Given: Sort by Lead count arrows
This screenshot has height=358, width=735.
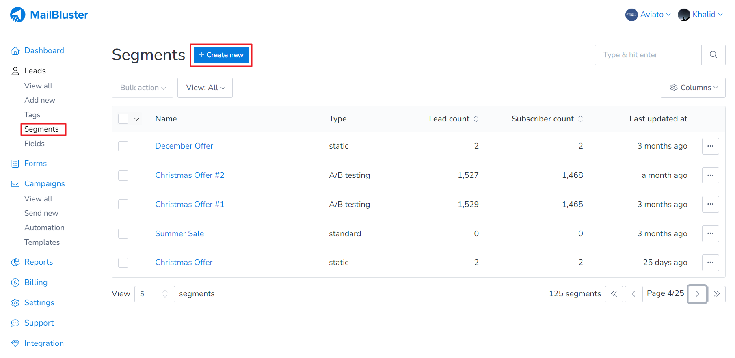Looking at the screenshot, I should 476,119.
